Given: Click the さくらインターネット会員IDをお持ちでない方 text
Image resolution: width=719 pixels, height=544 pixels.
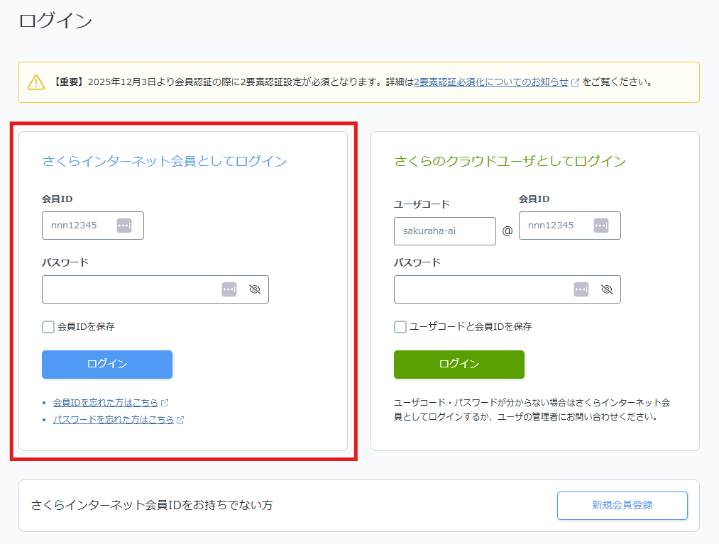Looking at the screenshot, I should pos(152,505).
